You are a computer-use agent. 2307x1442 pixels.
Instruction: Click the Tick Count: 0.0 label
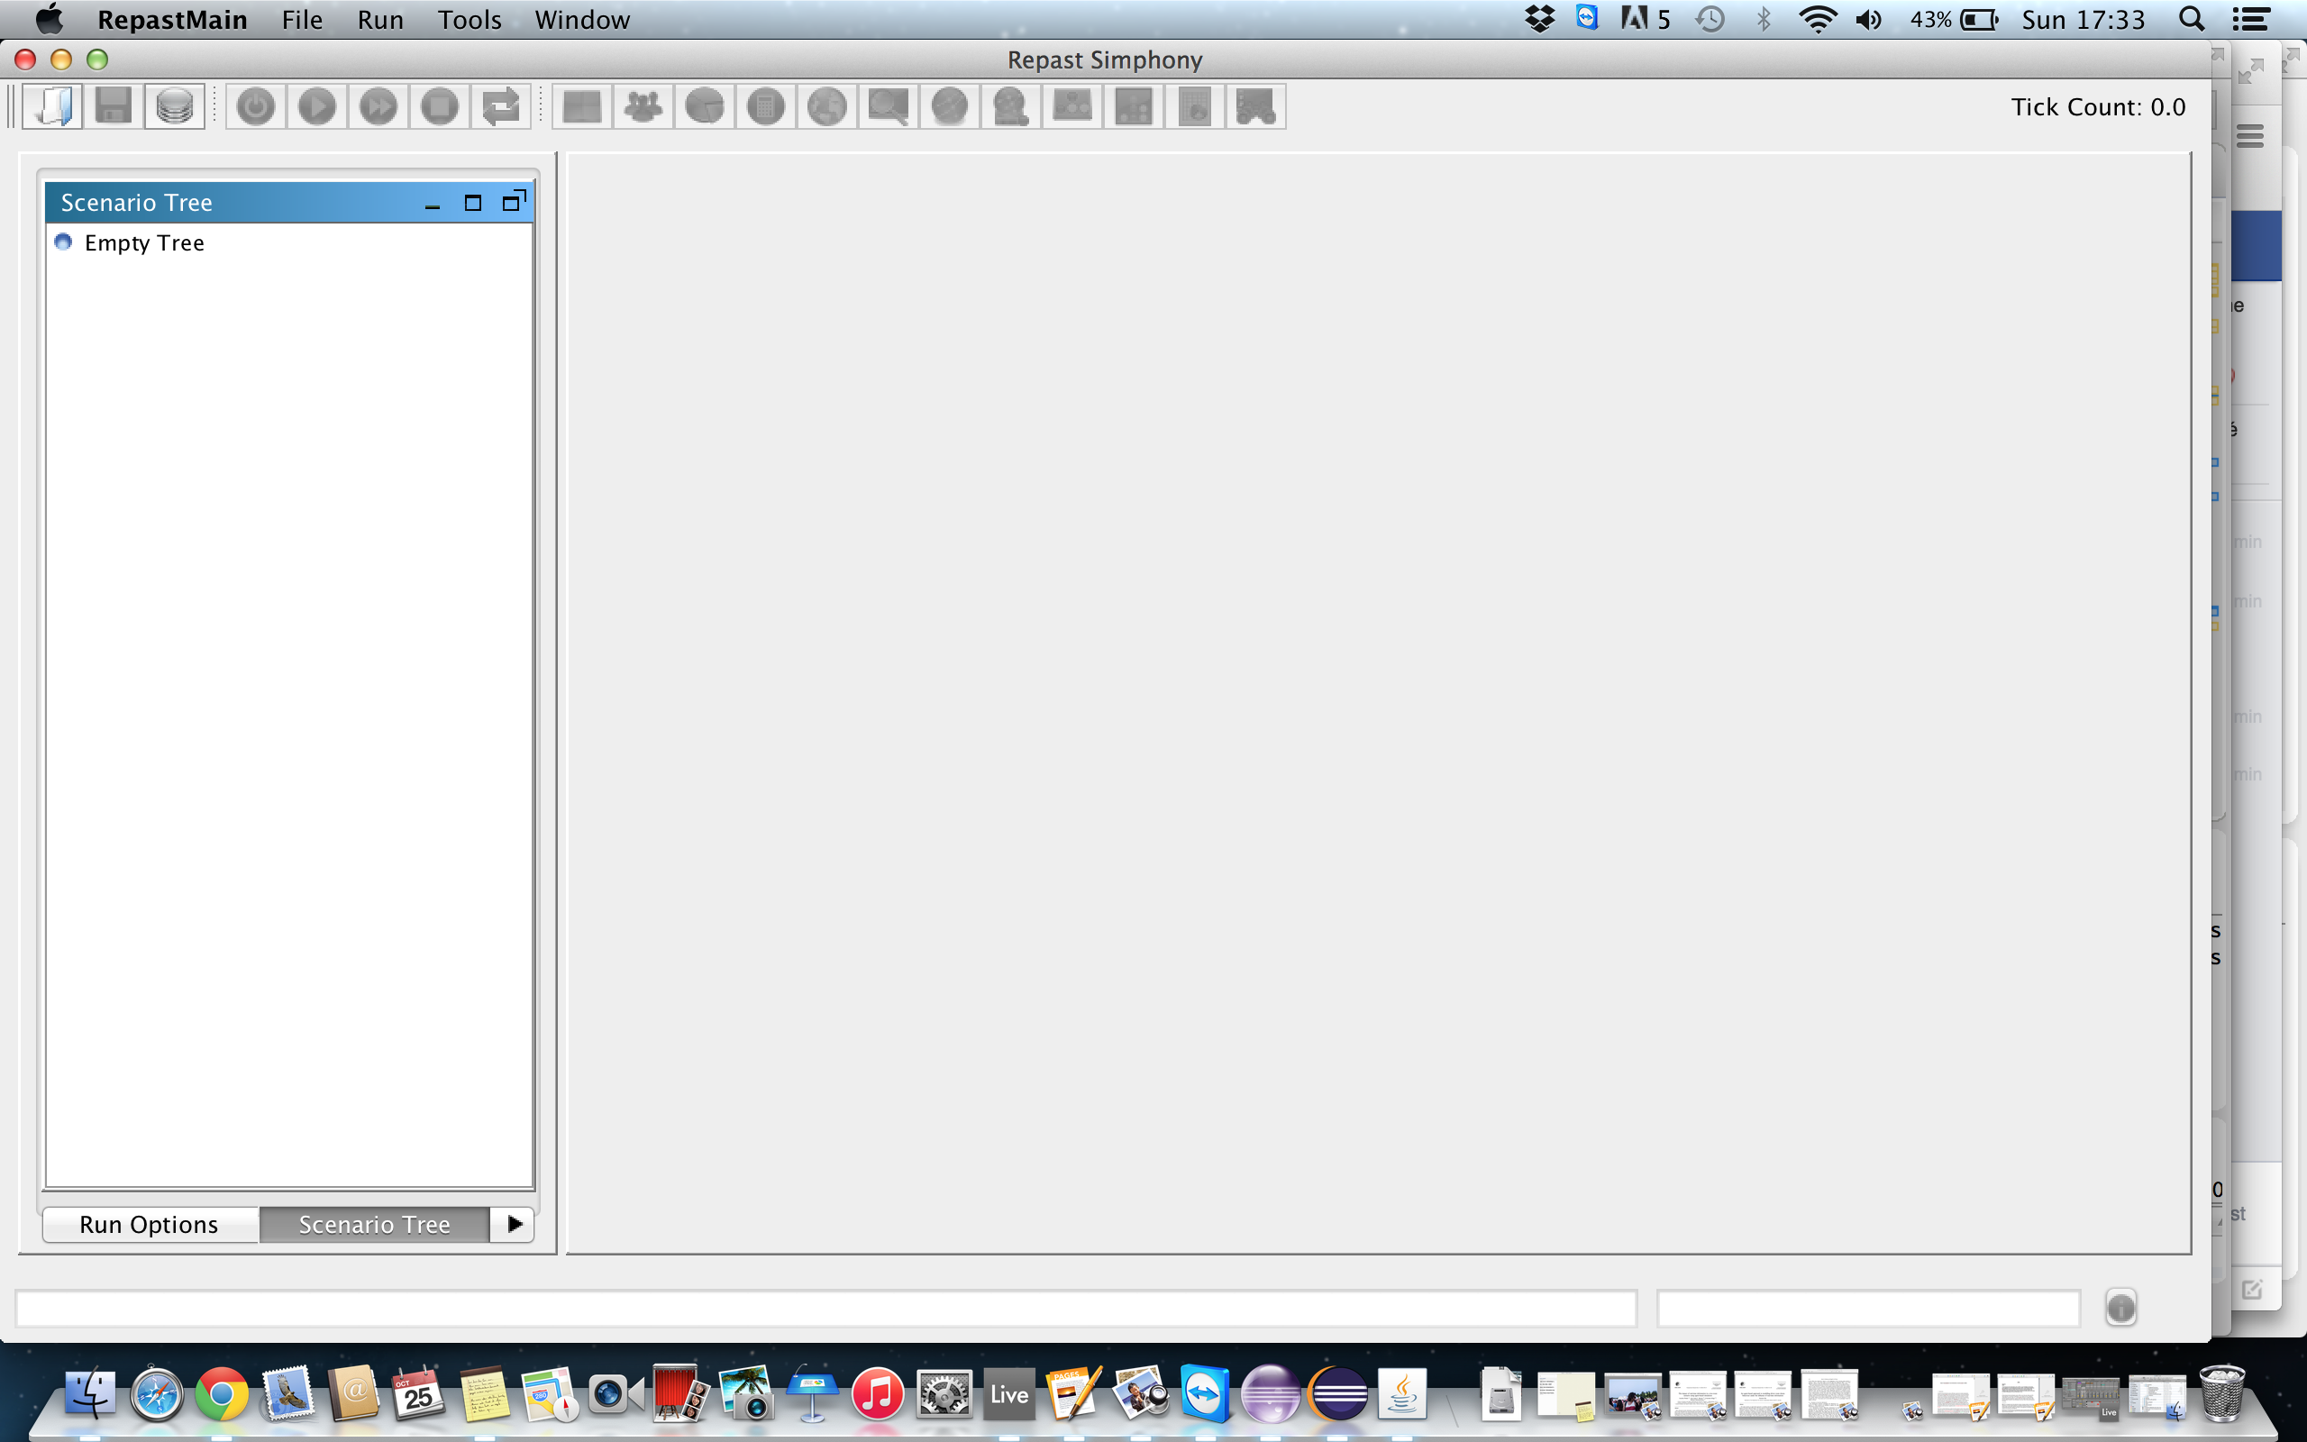[2097, 107]
